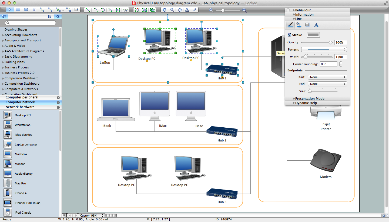The height and width of the screenshot is (222, 389).
Task: Select the MacBook shape in the library
Action: [21, 154]
